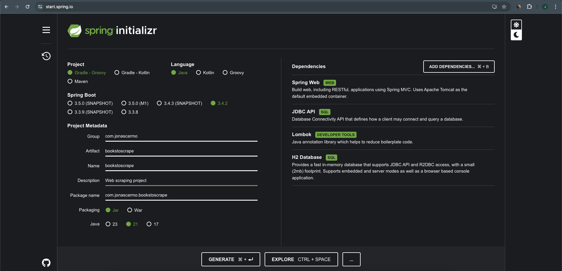Choose Java language option

coord(179,73)
